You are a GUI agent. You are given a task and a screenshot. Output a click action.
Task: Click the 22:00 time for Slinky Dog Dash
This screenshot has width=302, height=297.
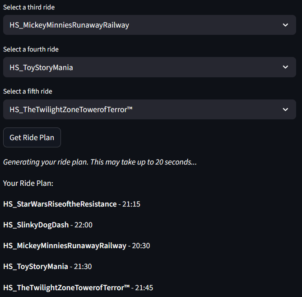[x=84, y=225]
